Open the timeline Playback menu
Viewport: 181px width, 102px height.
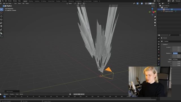click(x=6, y=94)
